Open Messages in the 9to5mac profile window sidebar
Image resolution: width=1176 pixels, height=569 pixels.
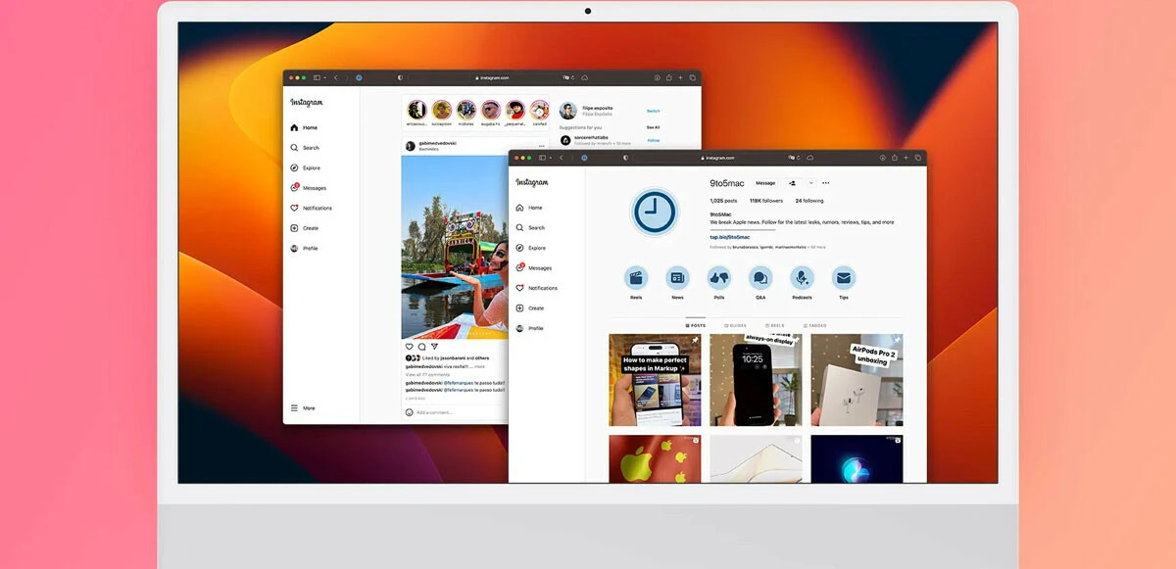coord(534,267)
